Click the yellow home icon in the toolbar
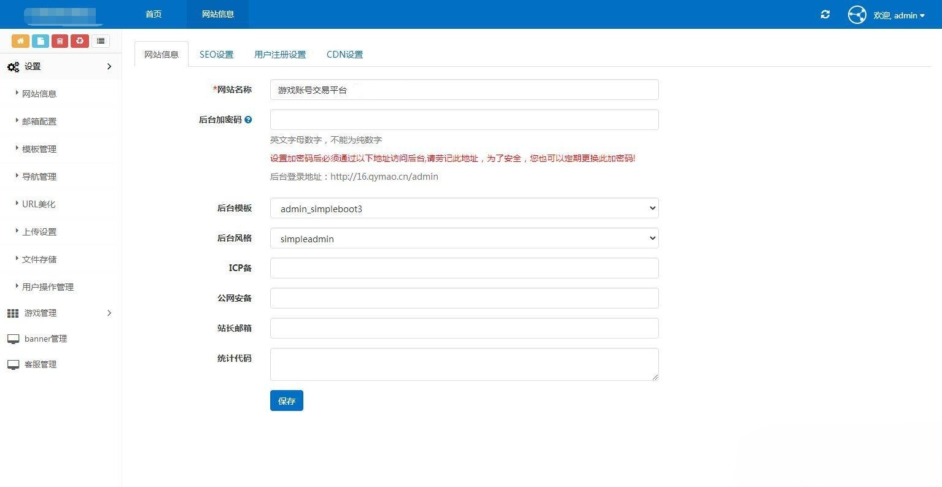Screen dimensions: 942x487 (20, 41)
